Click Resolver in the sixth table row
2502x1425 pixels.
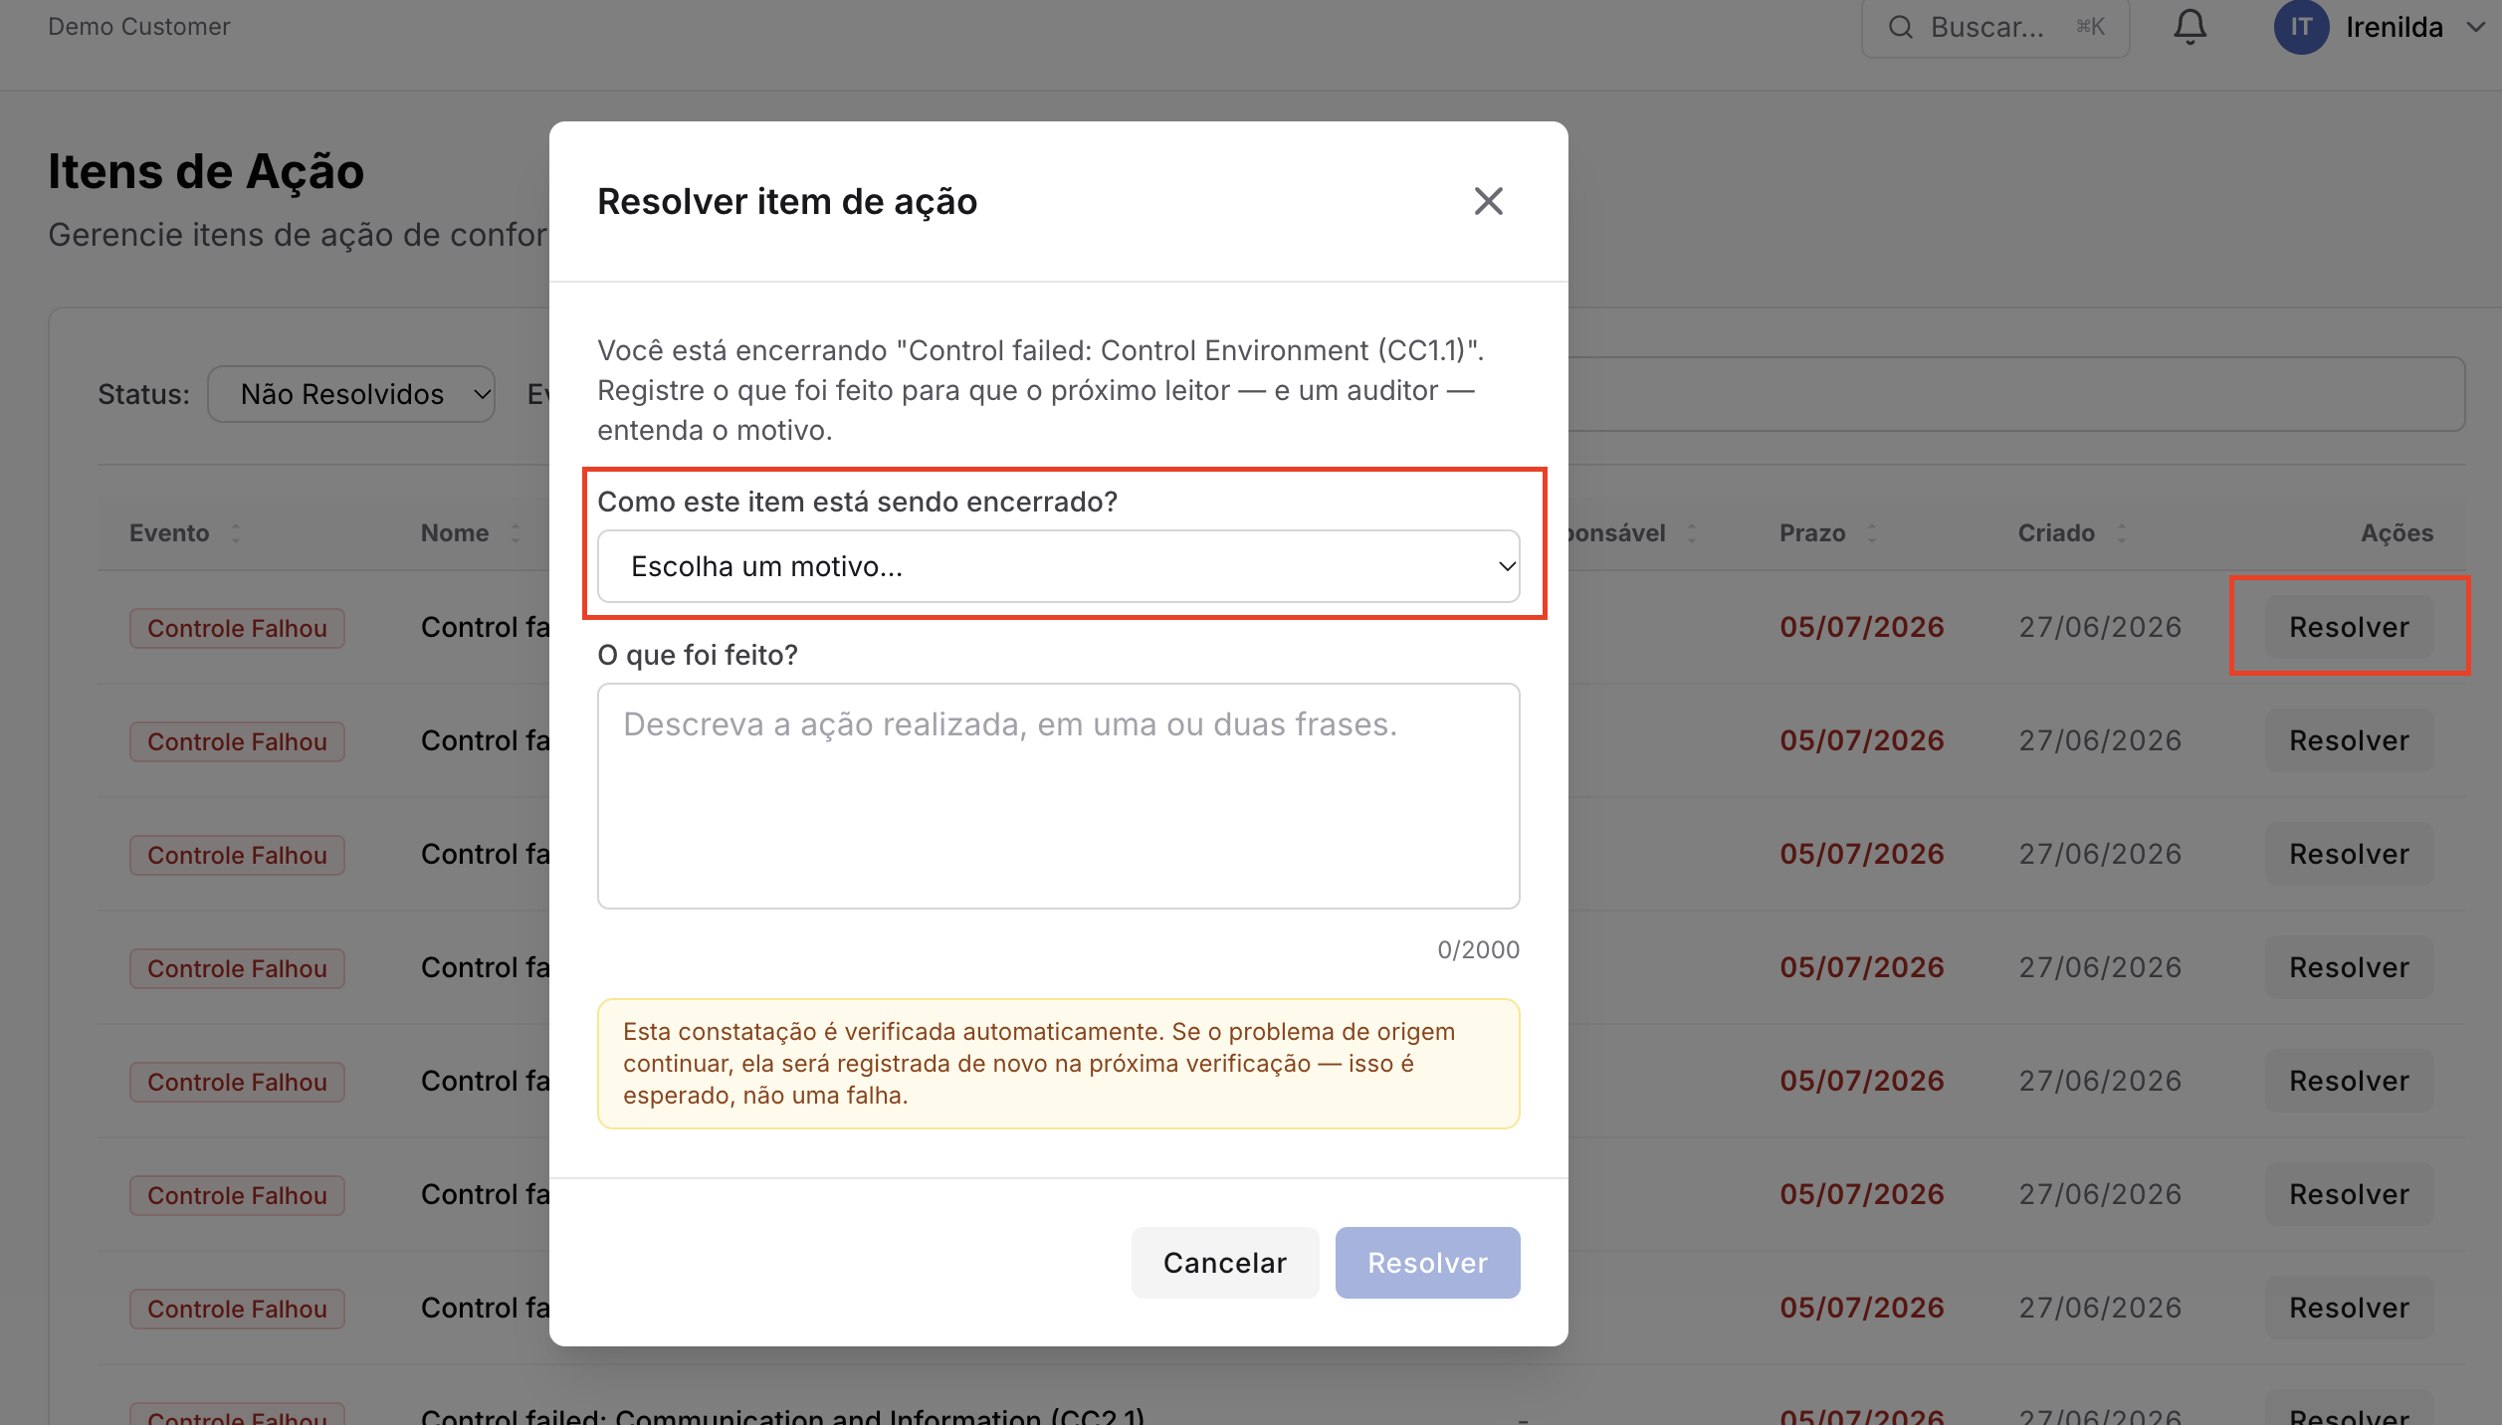(x=2349, y=1194)
